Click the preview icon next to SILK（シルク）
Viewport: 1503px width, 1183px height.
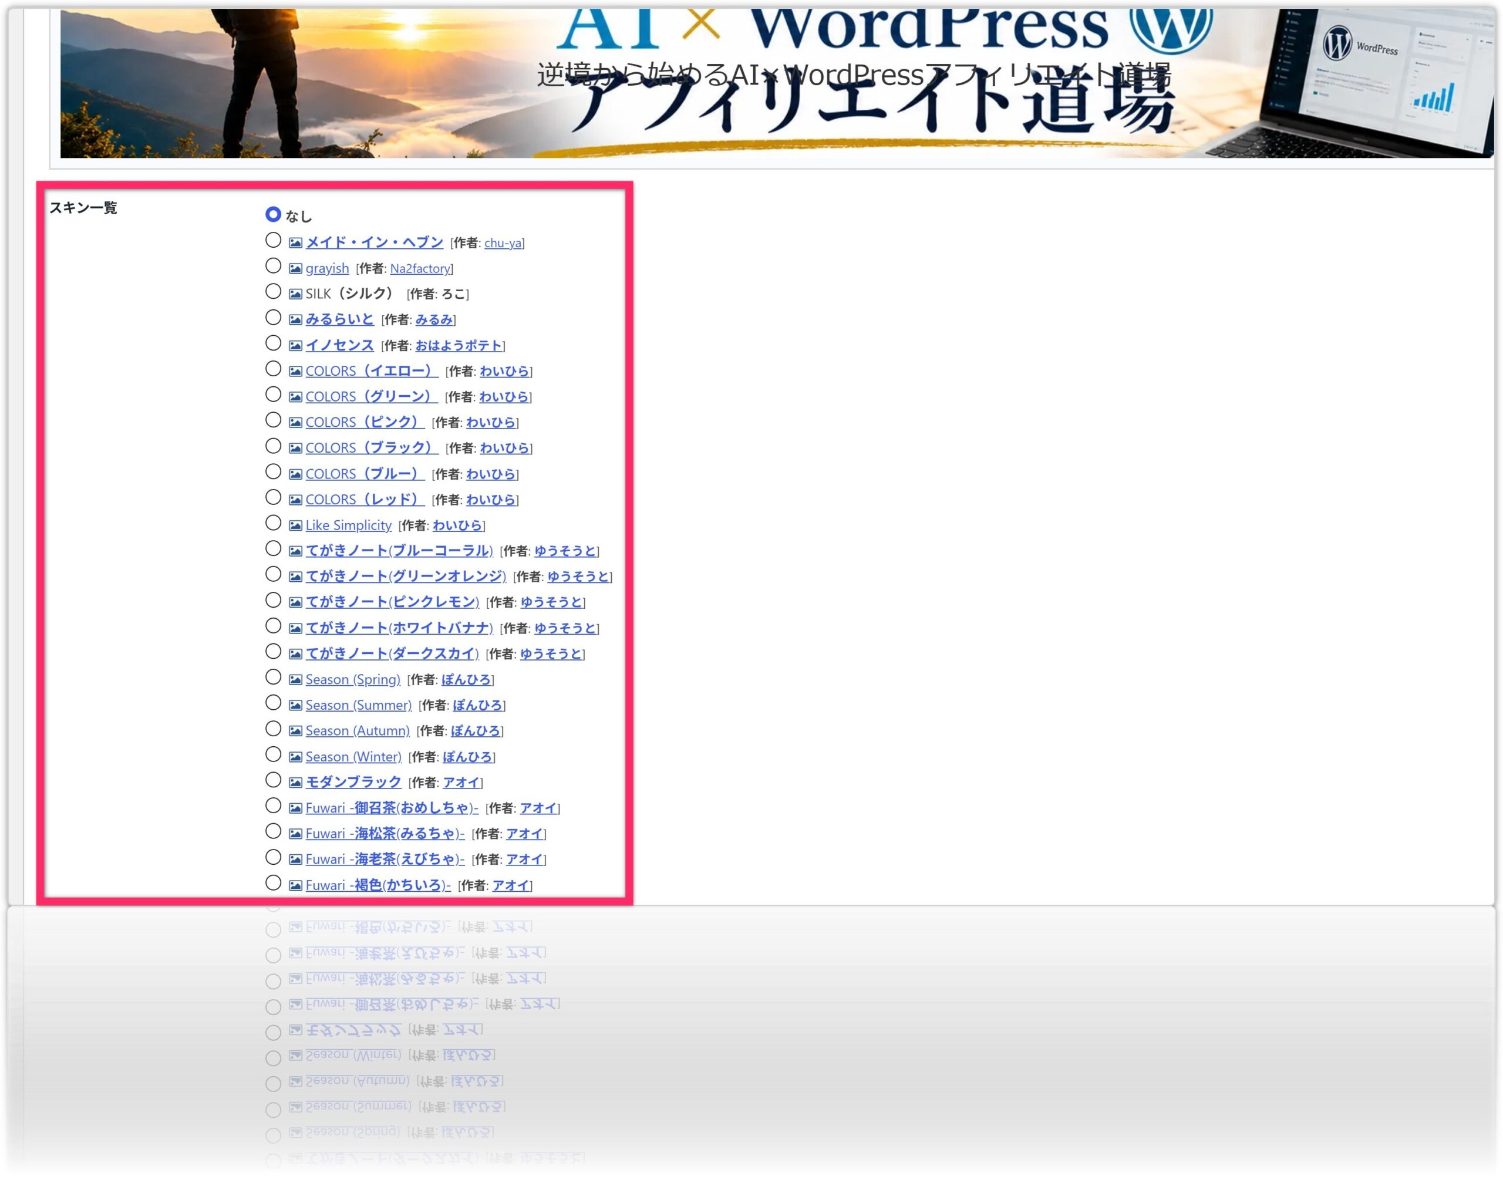tap(295, 294)
